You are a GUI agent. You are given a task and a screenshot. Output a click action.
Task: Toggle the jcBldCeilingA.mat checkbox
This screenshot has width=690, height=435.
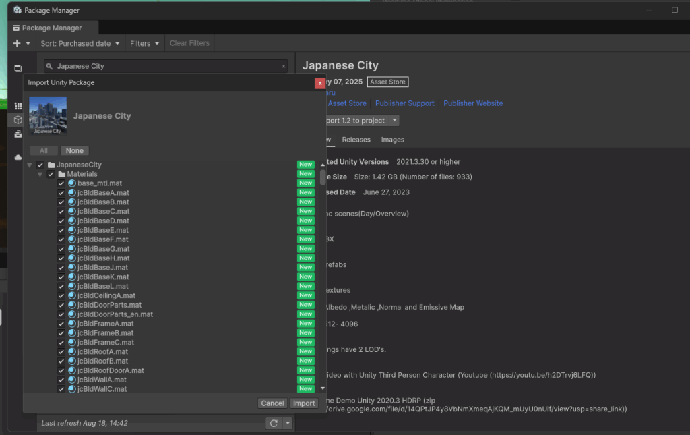pos(61,295)
